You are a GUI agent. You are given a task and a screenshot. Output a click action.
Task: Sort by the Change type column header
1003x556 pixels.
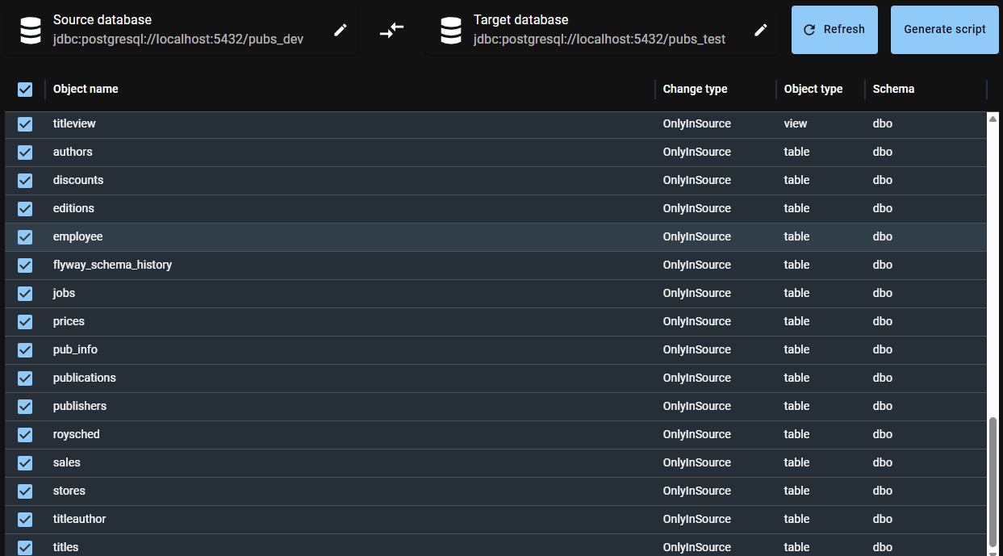[x=695, y=90]
